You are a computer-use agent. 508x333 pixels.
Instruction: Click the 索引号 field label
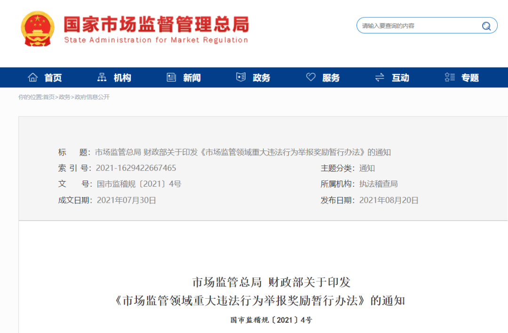(75, 168)
